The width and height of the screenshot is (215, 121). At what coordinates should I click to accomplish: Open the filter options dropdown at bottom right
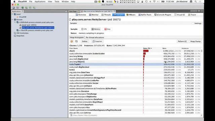[201, 115]
